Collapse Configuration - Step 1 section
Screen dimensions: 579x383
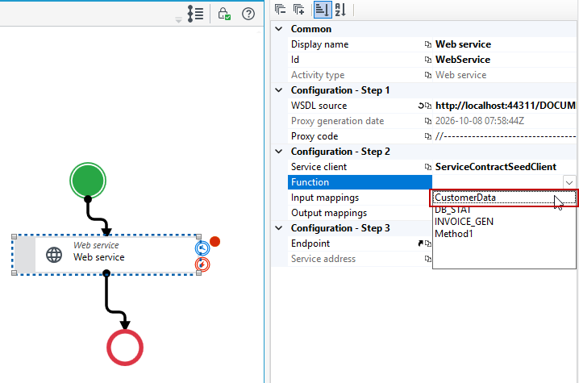279,90
